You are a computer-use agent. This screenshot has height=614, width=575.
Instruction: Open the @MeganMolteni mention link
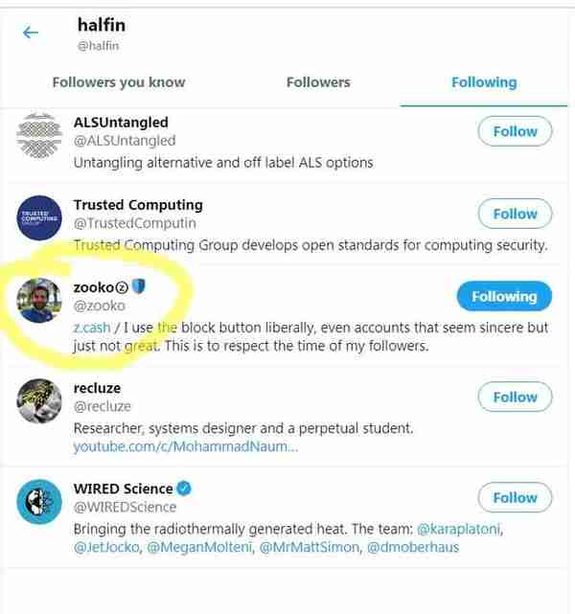click(199, 547)
